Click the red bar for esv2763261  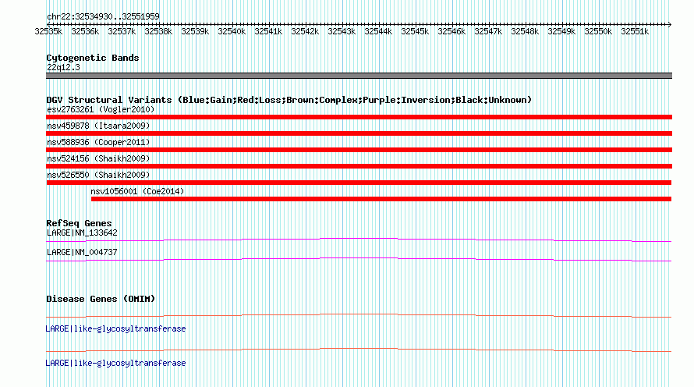[x=359, y=117]
